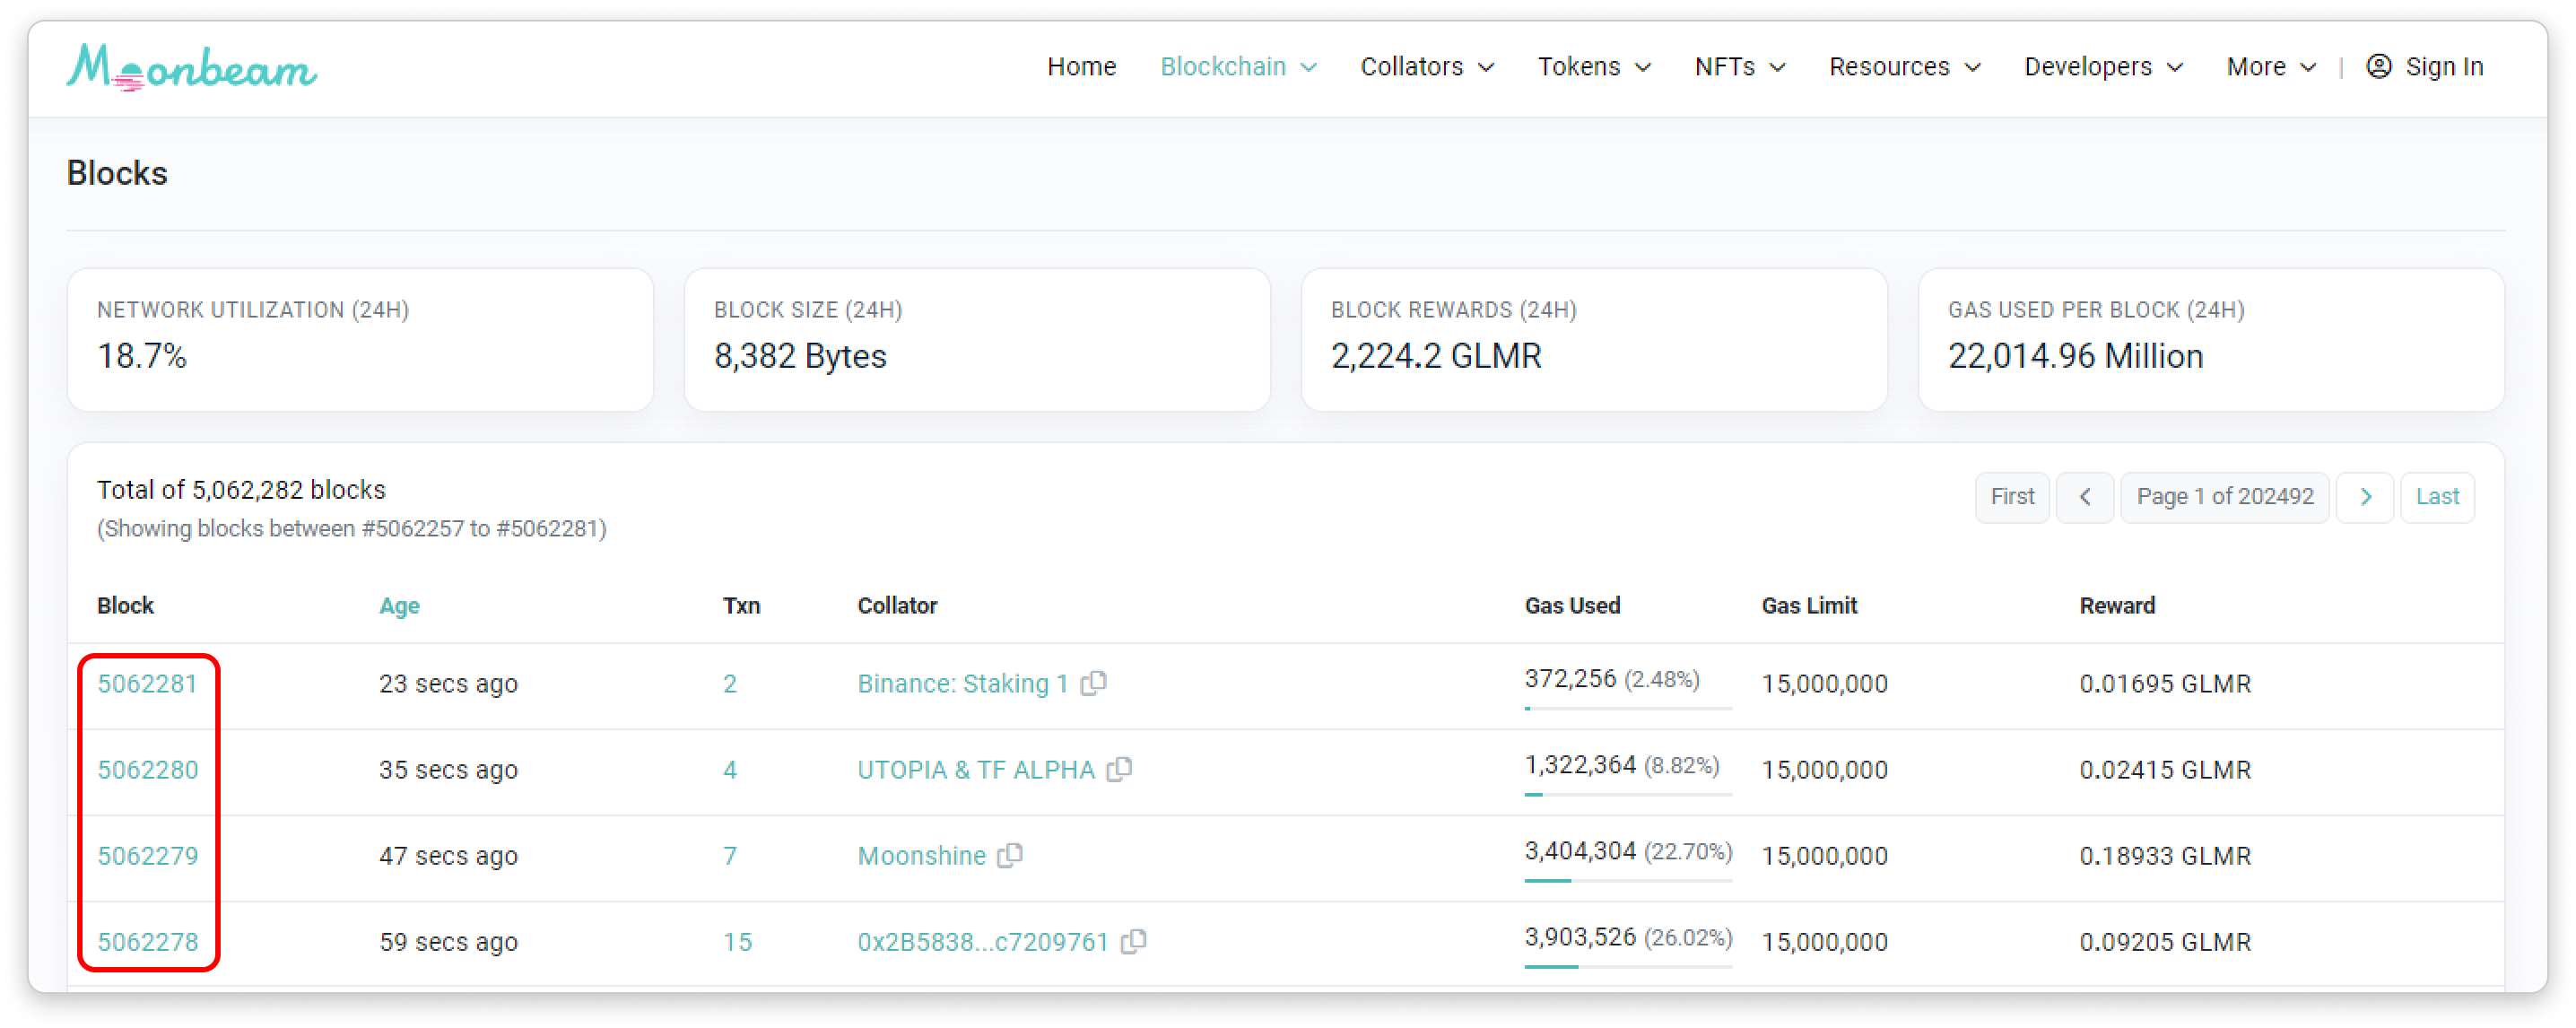Click the First page button
The height and width of the screenshot is (1028, 2576).
click(2011, 497)
